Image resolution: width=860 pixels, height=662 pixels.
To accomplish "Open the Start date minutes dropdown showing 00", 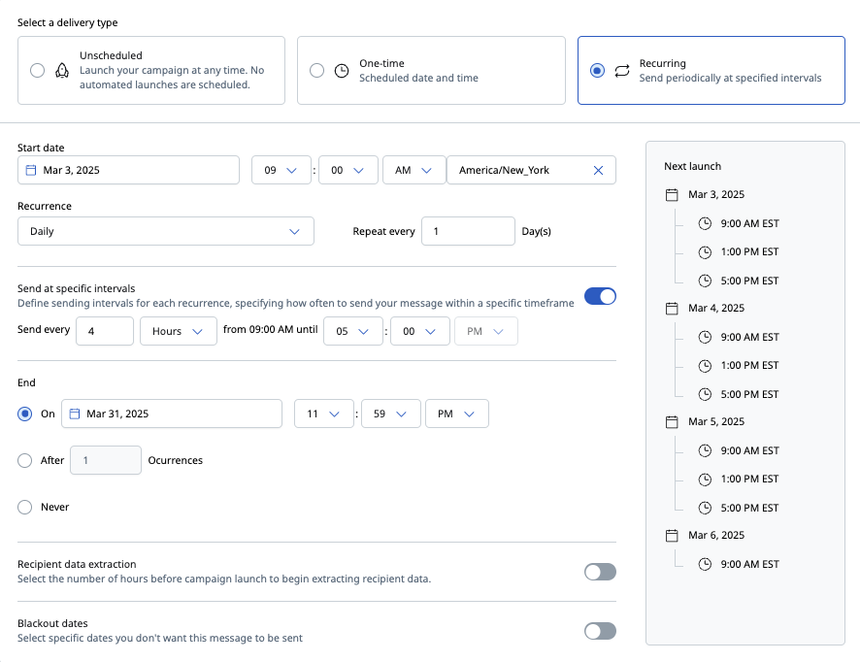I will pos(348,170).
